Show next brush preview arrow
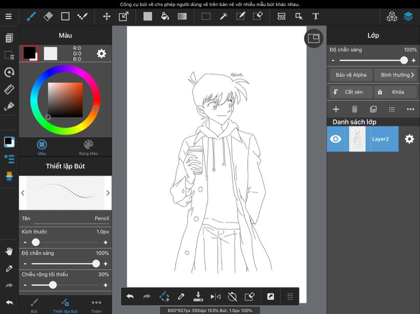The width and height of the screenshot is (420, 314). [x=108, y=193]
